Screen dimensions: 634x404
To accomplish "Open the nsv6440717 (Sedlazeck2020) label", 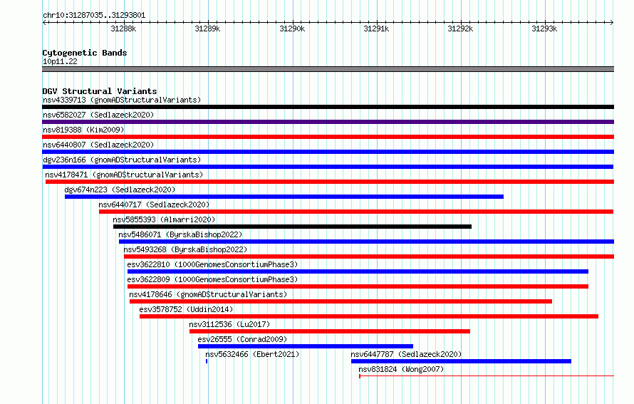I will coord(154,204).
